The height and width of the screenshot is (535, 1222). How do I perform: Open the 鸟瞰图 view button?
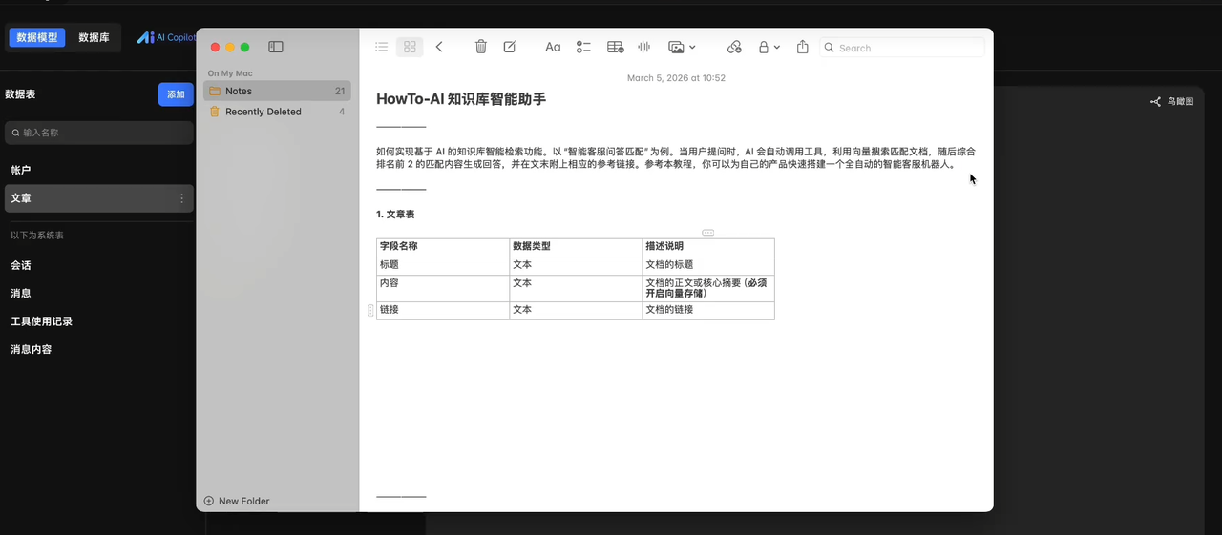tap(1171, 101)
